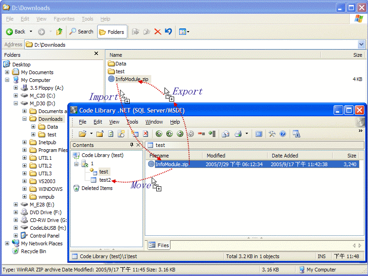This screenshot has width=368, height=276.
Task: Click the open folder icon in Code Library toolbar
Action: [82, 134]
